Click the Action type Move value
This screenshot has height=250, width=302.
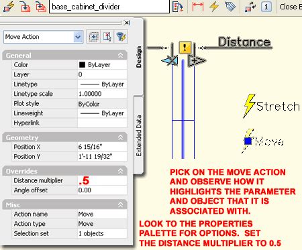[102, 224]
